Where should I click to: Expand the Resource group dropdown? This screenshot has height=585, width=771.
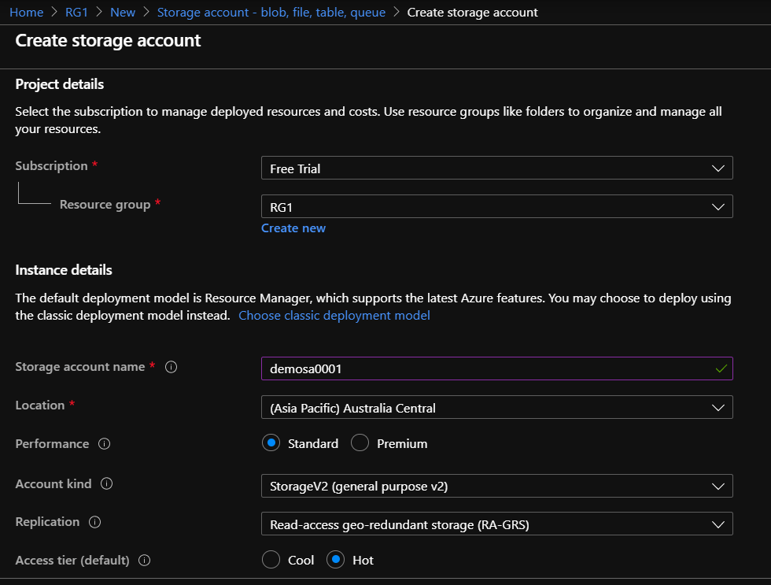coord(496,206)
